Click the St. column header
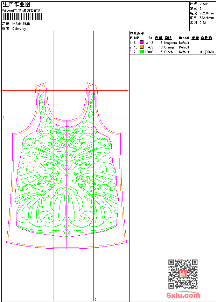 151,38
